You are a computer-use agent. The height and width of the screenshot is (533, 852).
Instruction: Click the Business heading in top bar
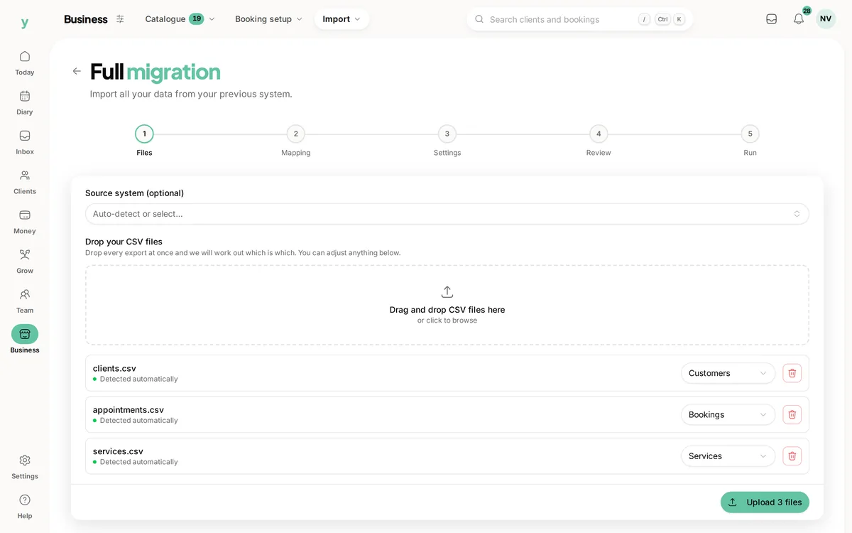pos(86,19)
